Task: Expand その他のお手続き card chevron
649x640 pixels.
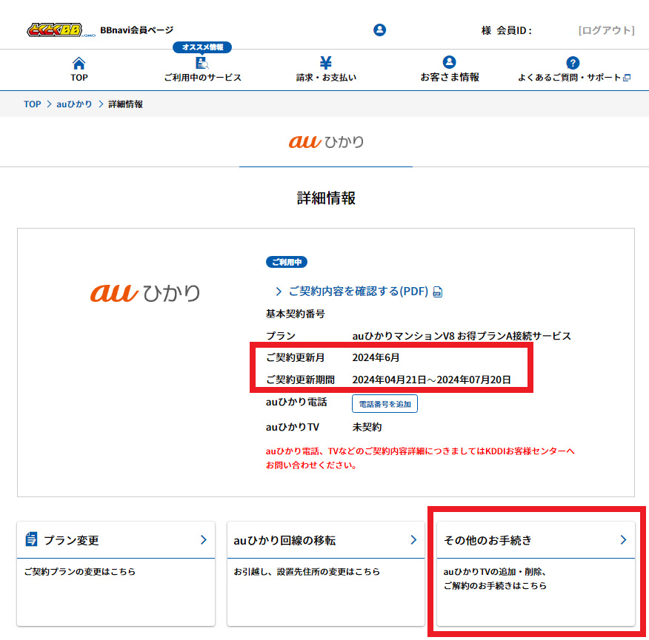Action: [x=623, y=540]
